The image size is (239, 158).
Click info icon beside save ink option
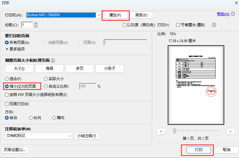click(214, 25)
